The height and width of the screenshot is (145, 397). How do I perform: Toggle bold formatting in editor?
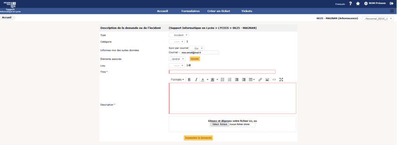189,80
